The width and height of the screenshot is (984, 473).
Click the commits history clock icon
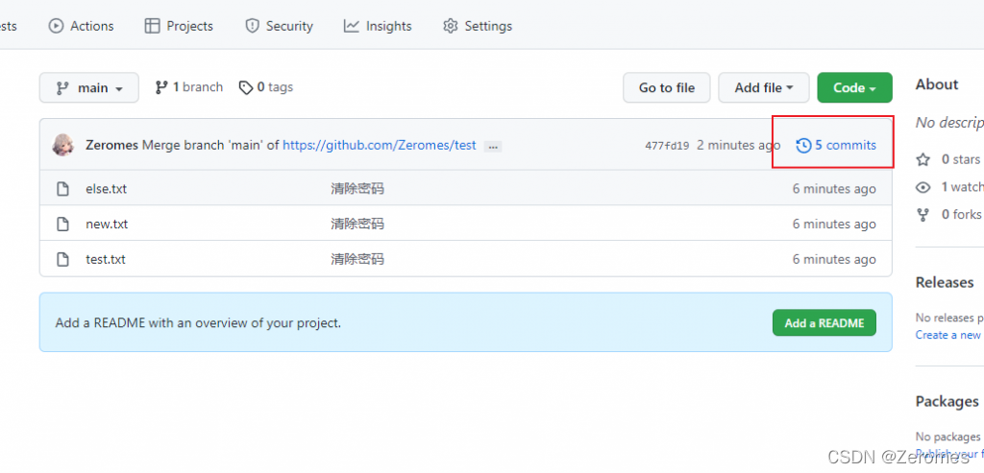tap(803, 145)
